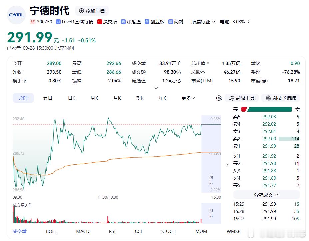The image size is (309, 241).
Task: Select the MOM indicator tab
Action: (x=201, y=231)
